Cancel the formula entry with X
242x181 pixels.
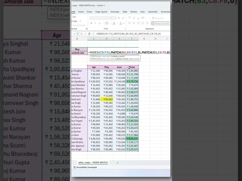point(81,34)
